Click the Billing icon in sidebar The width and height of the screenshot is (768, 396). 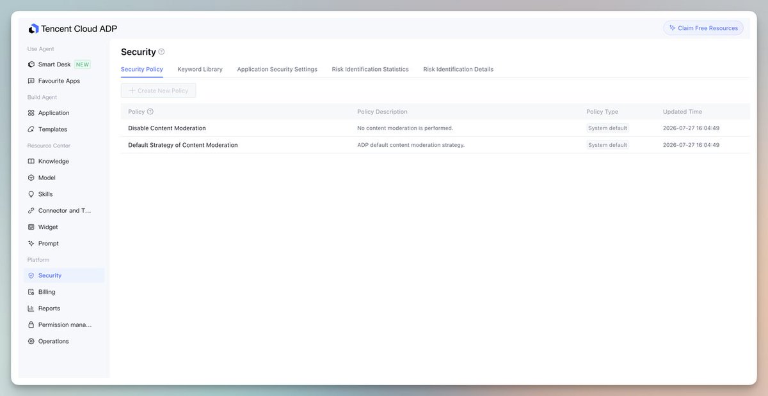point(31,292)
